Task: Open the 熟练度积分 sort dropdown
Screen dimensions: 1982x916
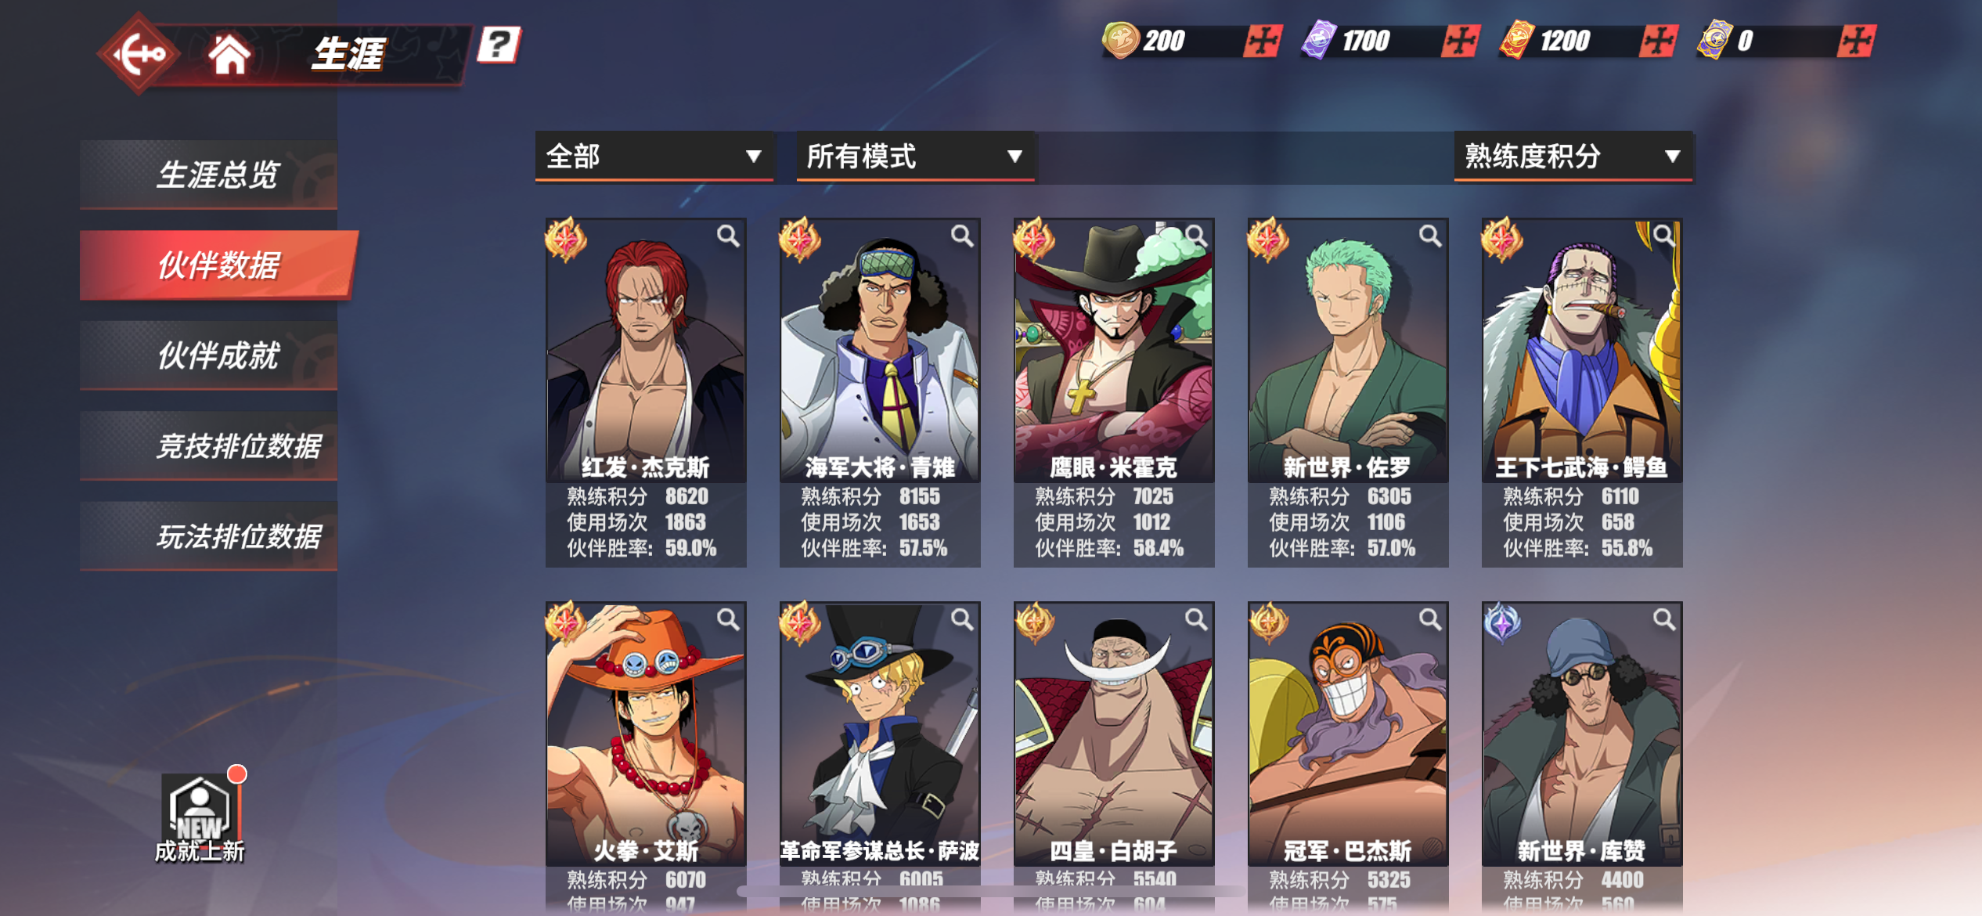Action: point(1573,156)
